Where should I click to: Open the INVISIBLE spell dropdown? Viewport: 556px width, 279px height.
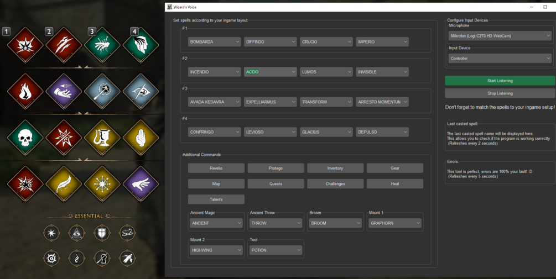coord(383,72)
